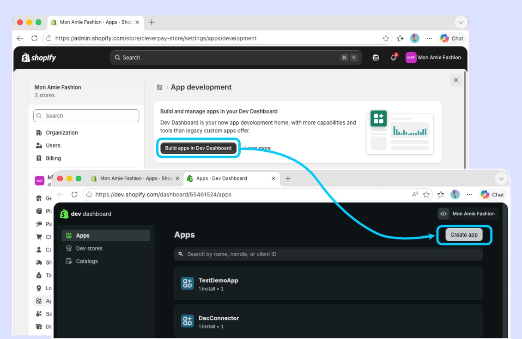Click the Shopify logo in admin header
This screenshot has height=339, width=522.
coord(39,58)
